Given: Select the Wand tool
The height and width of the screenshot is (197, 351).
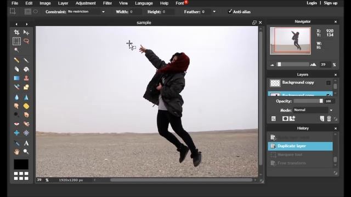Looking at the screenshot, I should pyautogui.click(x=16, y=50).
